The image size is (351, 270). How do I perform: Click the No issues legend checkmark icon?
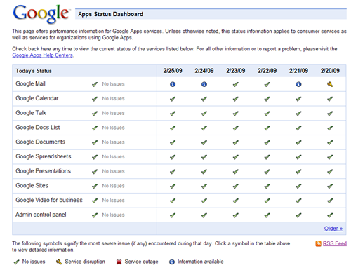click(16, 262)
